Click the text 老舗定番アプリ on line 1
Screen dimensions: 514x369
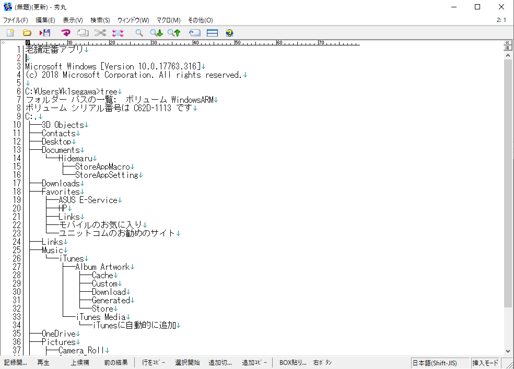click(x=54, y=50)
